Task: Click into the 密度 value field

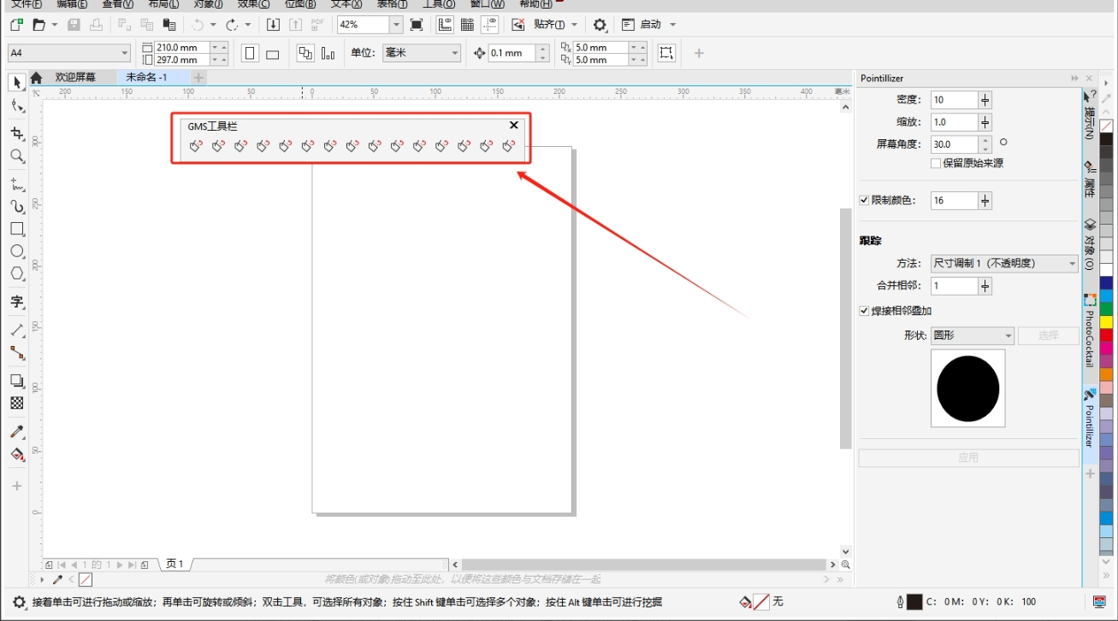Action: [954, 100]
